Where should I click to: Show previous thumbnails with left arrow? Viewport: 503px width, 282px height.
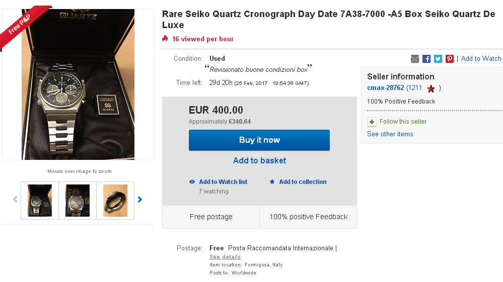tap(15, 200)
